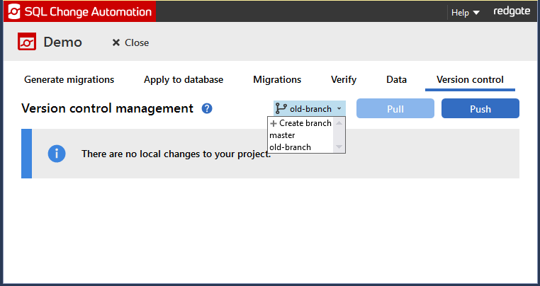This screenshot has height=286, width=540.
Task: Close the Demo project
Action: (x=130, y=42)
